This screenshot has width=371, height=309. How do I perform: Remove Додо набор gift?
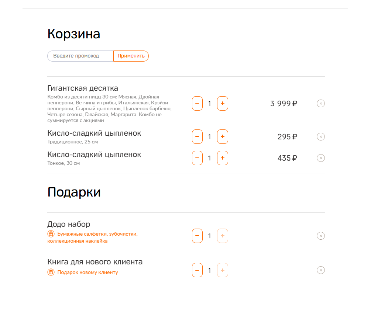click(x=320, y=236)
